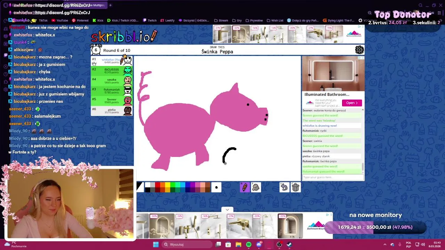Click the chat scrollbar thumb
Image resolution: width=445 pixels, height=250 pixels.
(363, 167)
